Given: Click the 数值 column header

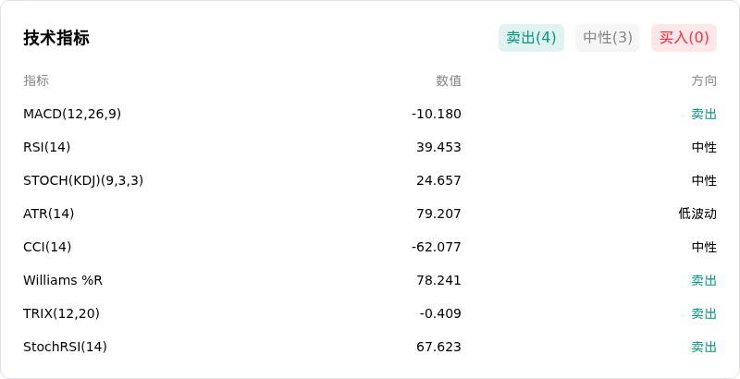Looking at the screenshot, I should [x=449, y=80].
